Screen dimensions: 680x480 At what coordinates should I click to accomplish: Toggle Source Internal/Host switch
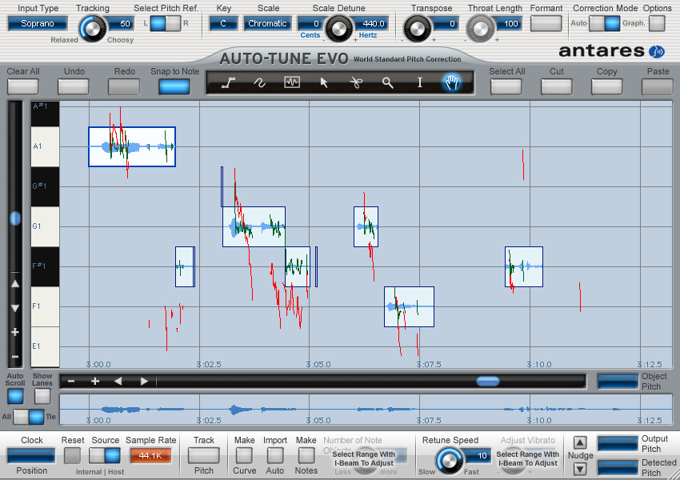tap(105, 455)
